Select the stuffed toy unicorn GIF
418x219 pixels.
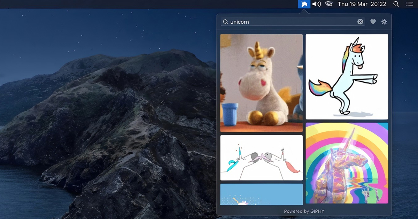tap(261, 83)
